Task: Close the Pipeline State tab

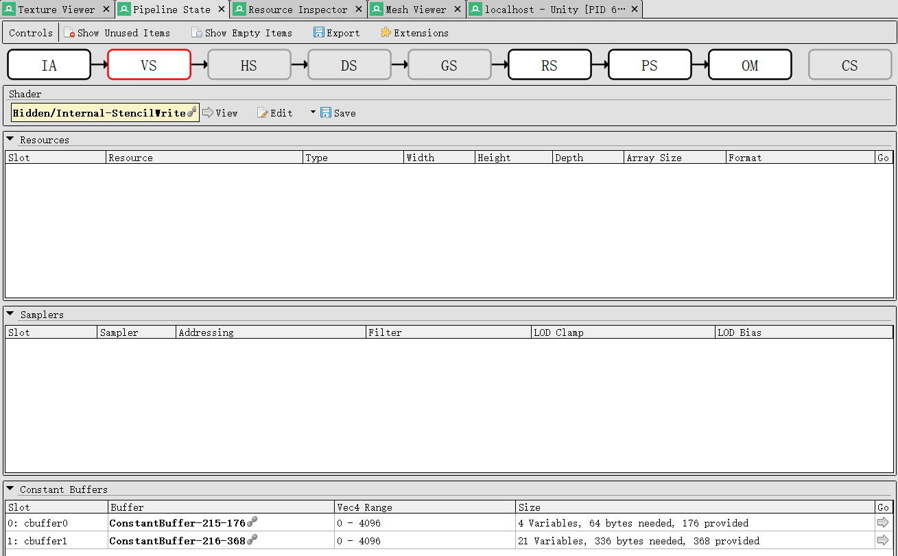Action: coord(221,10)
